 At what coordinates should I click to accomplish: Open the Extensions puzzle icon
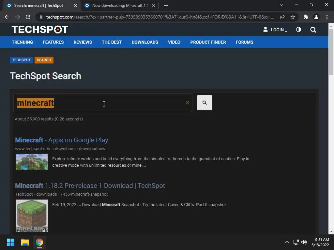point(306,17)
